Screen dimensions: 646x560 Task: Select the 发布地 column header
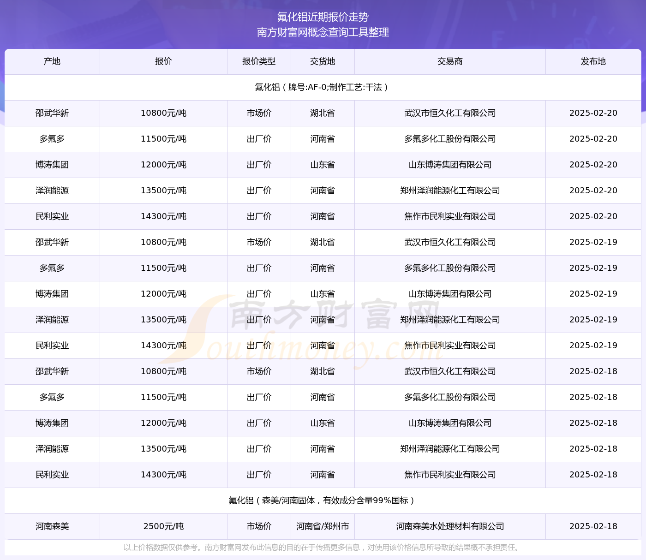[x=593, y=61]
